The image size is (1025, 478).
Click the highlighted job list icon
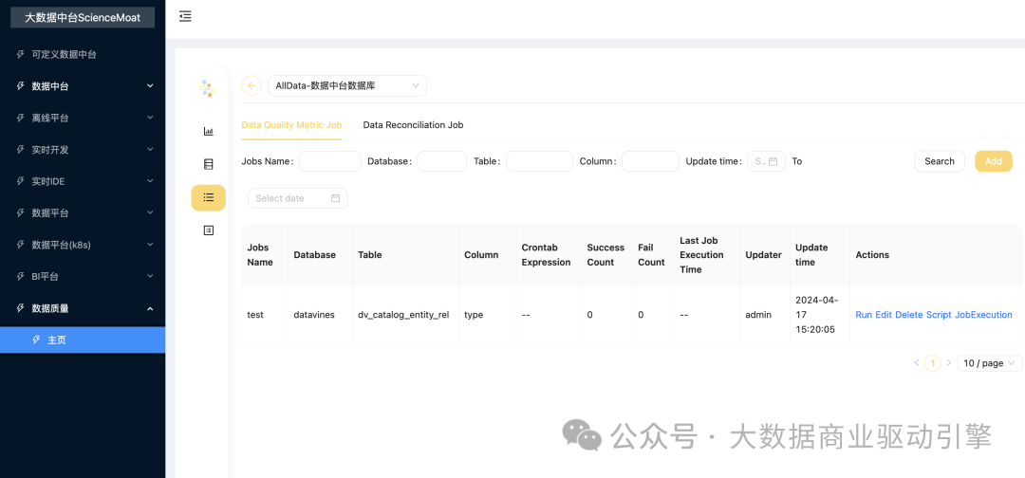(209, 197)
